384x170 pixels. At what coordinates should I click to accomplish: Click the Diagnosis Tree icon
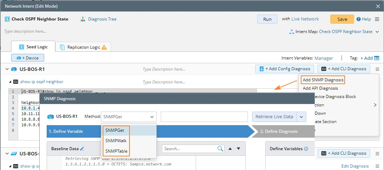(x=83, y=19)
